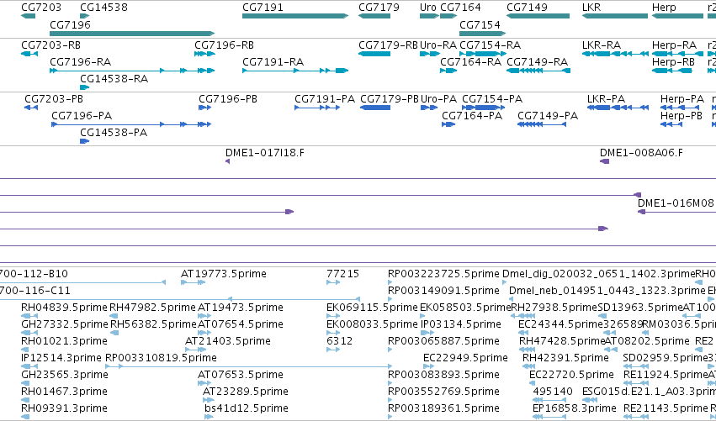Open the Herp-RA transcript label

click(675, 45)
